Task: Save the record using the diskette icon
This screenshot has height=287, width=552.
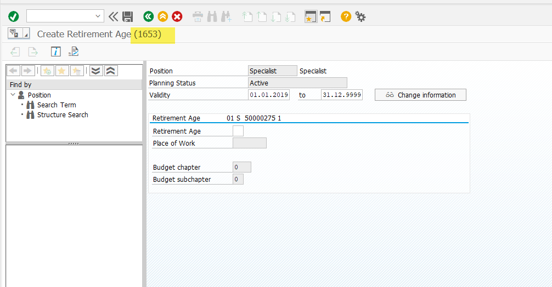Action: 127,16
